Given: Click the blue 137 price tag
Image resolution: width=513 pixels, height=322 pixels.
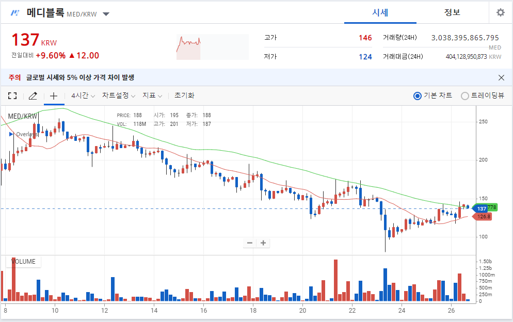Looking at the screenshot, I should pos(479,209).
